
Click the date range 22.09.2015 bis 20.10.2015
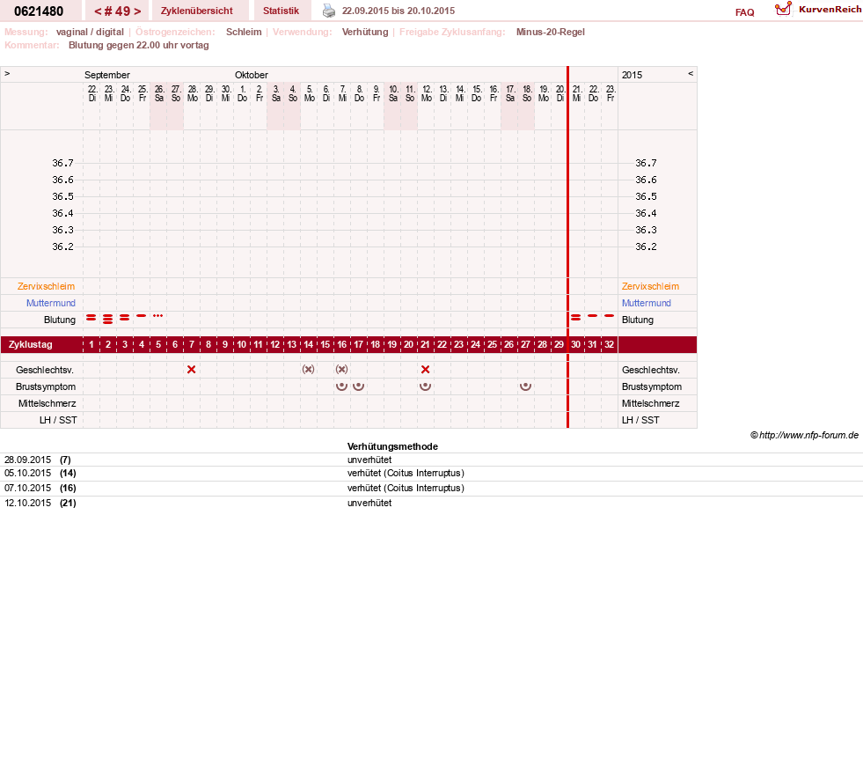pos(399,11)
